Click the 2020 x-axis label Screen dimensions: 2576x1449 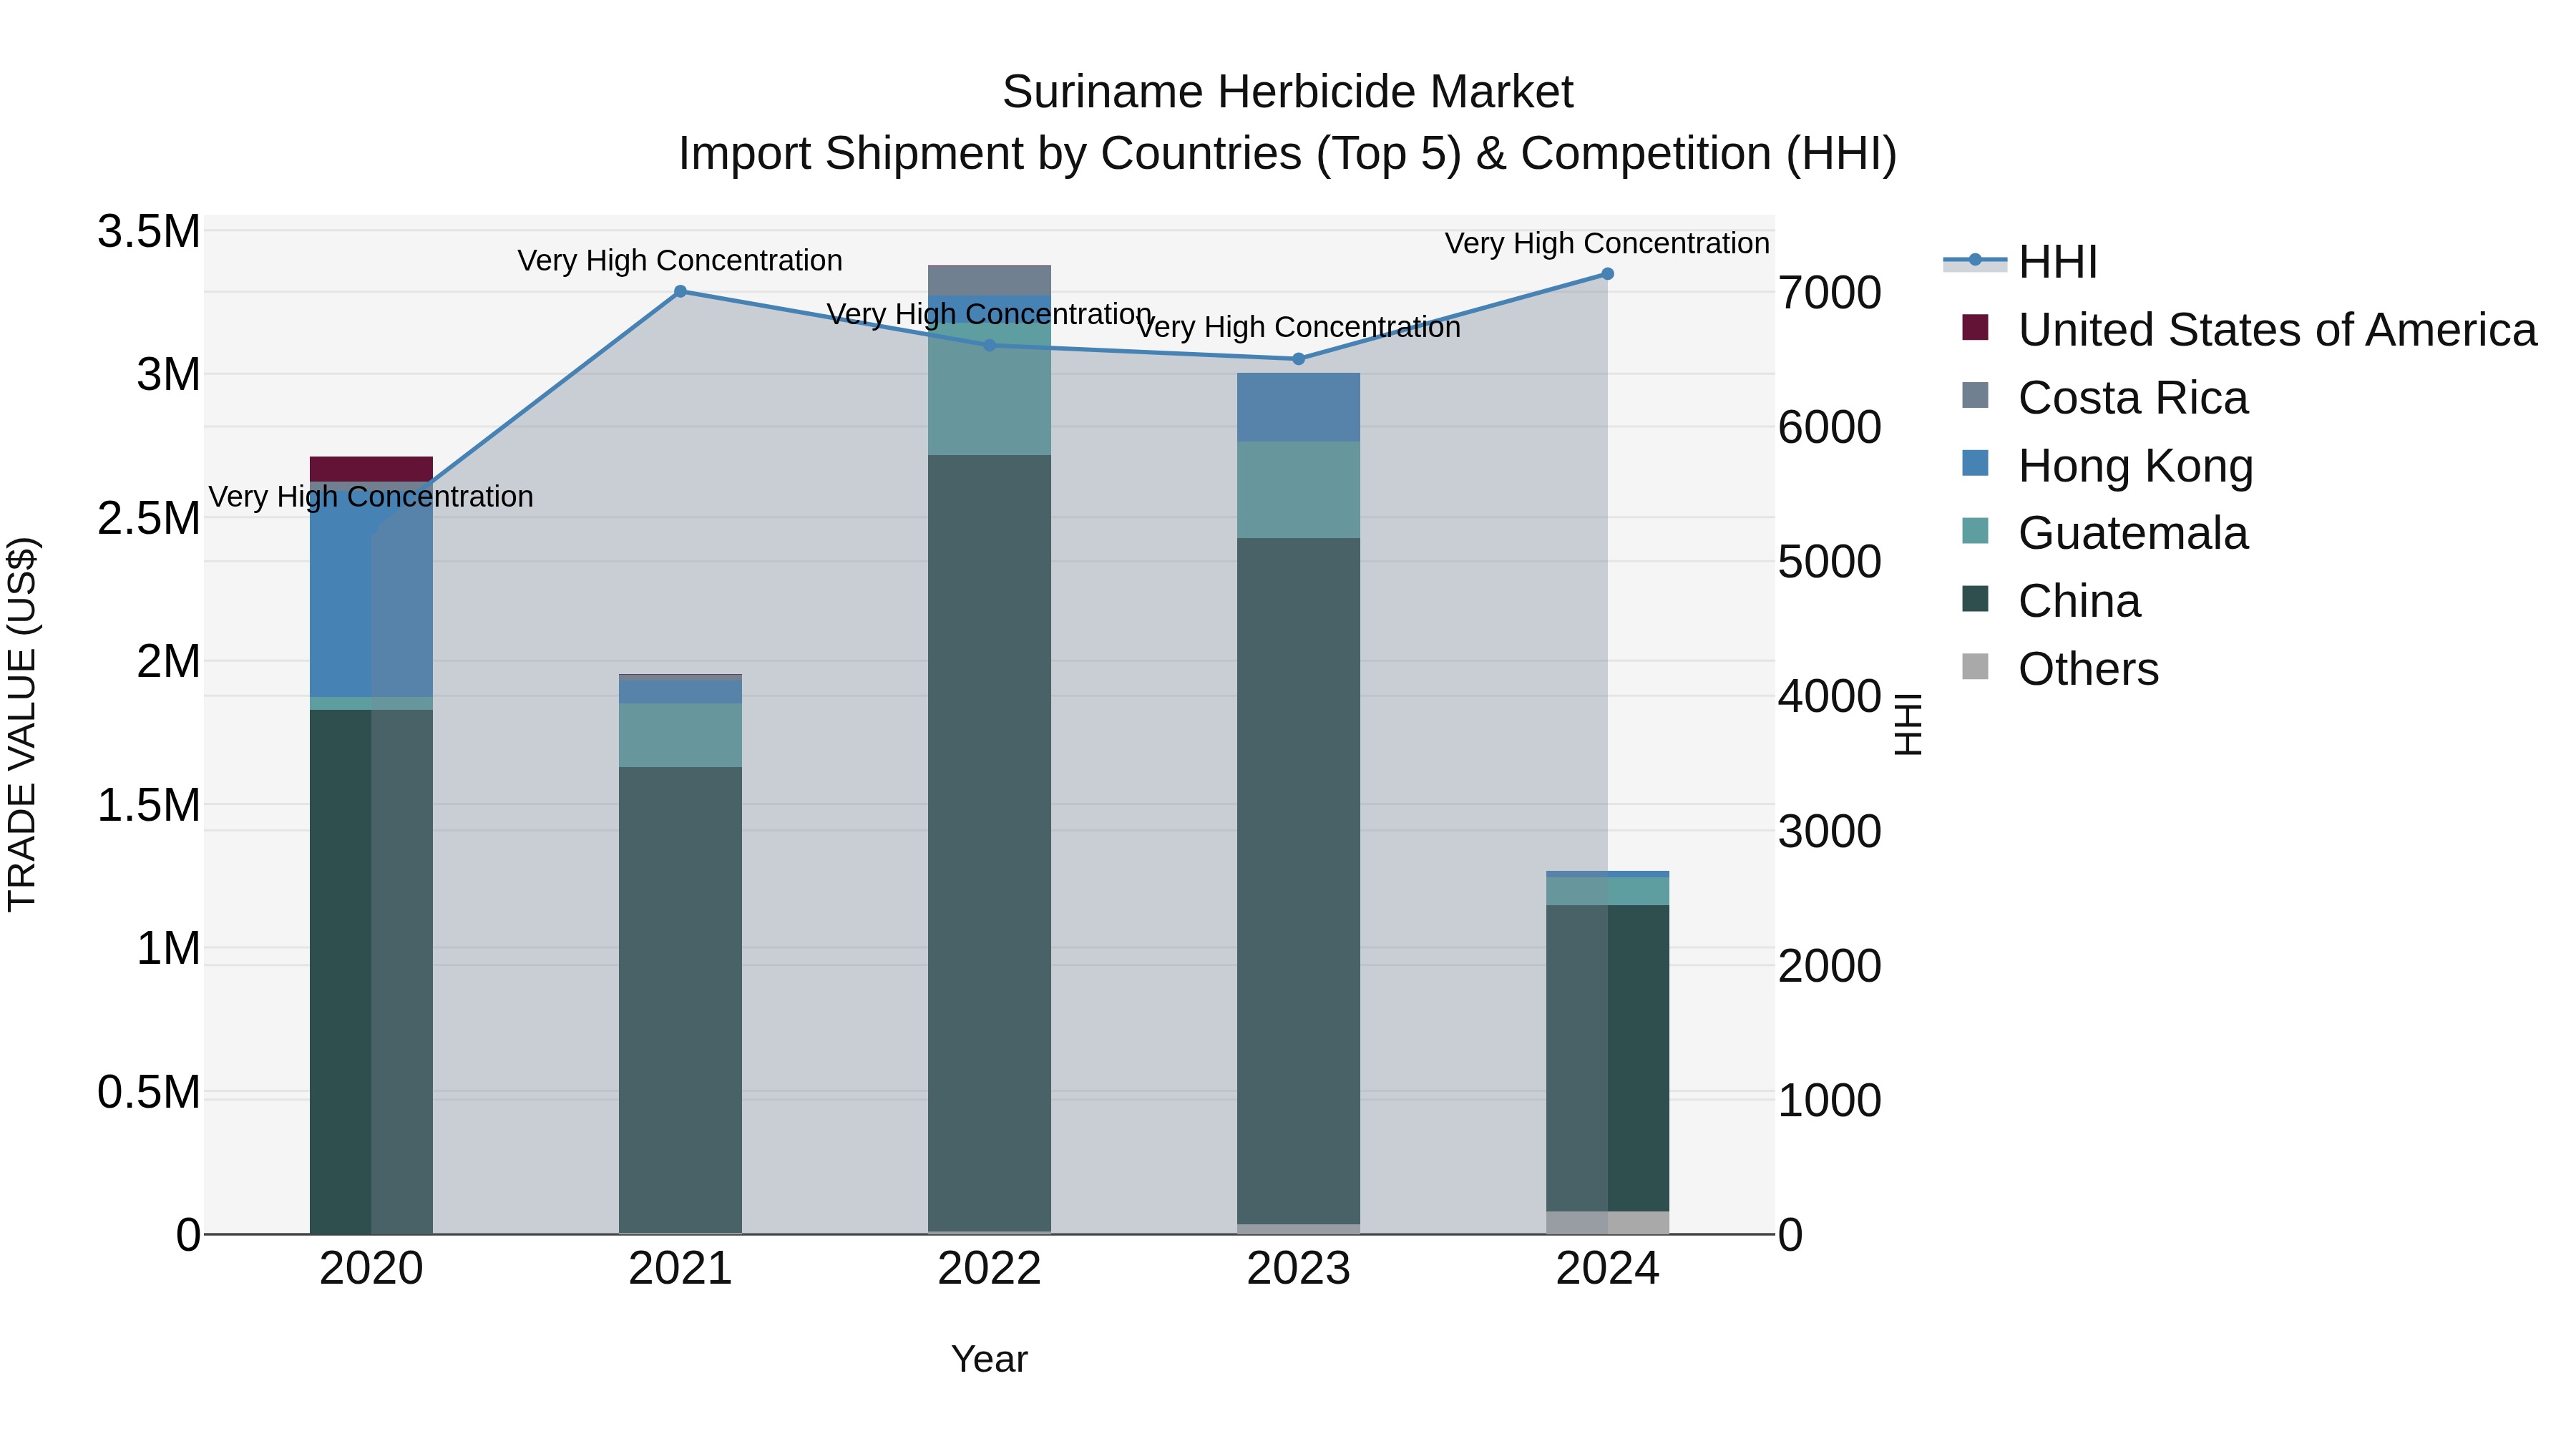pyautogui.click(x=371, y=1269)
